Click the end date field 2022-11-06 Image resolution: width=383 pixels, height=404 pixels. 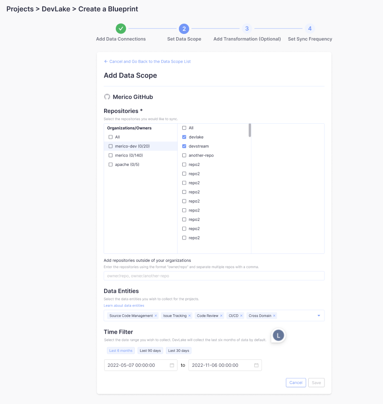pos(225,365)
